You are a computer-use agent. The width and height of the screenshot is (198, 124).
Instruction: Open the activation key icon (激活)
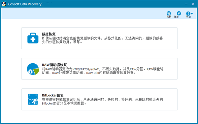[179, 13]
